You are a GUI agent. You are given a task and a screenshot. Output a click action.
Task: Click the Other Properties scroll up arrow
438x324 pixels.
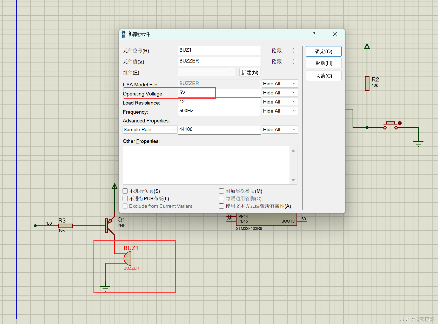tap(293, 150)
